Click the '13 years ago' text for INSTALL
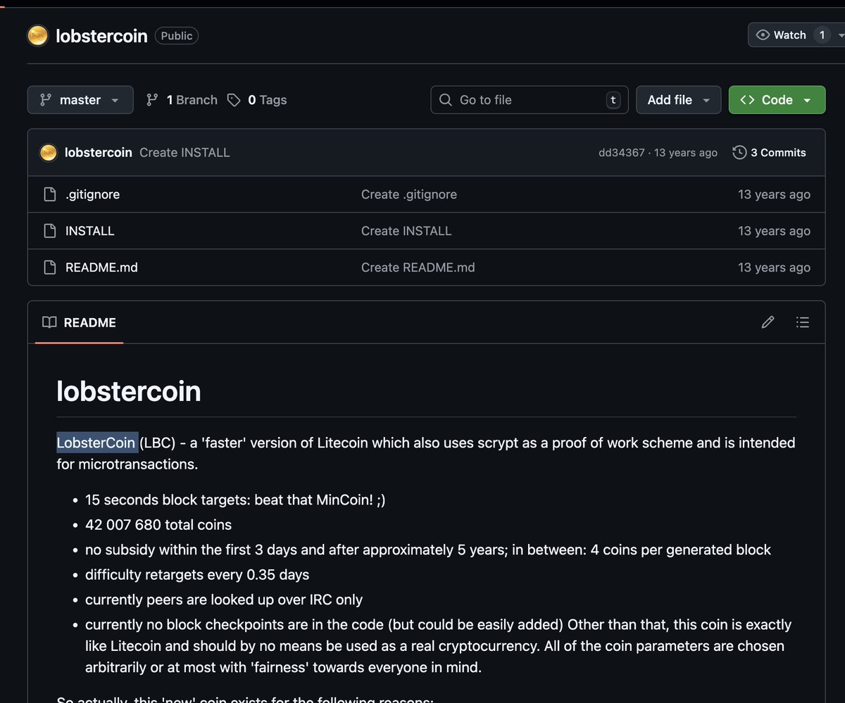Viewport: 845px width, 703px height. point(774,231)
